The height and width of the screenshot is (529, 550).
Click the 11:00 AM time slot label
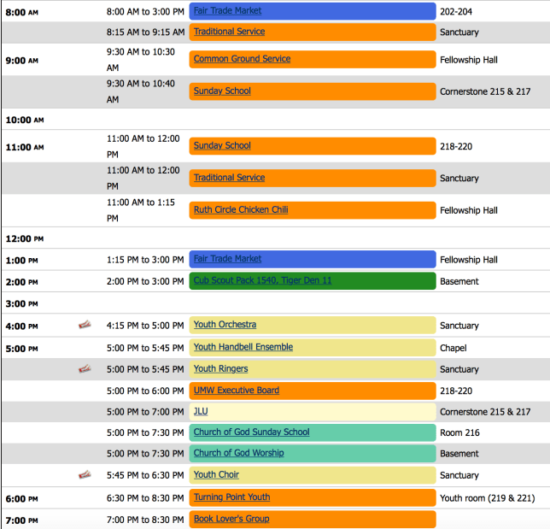pos(24,147)
